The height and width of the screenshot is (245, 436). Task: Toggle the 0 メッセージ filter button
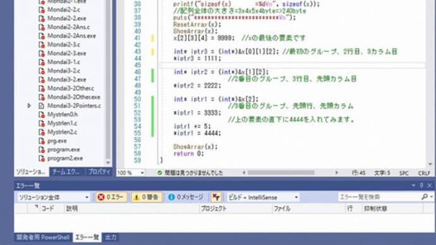(x=186, y=197)
